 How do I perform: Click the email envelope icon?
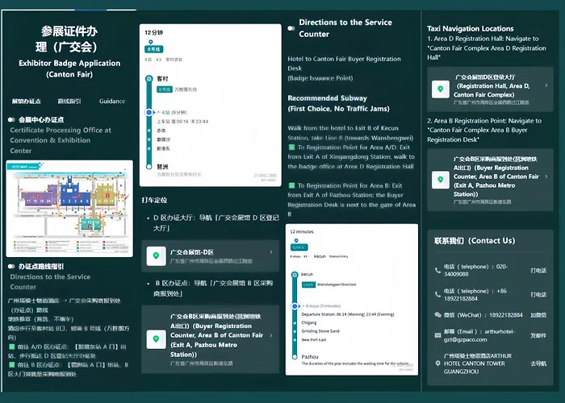(437, 335)
